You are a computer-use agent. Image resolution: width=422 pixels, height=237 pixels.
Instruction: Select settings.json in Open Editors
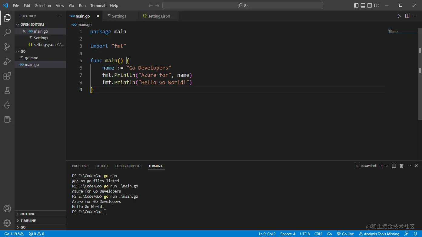(x=40, y=44)
